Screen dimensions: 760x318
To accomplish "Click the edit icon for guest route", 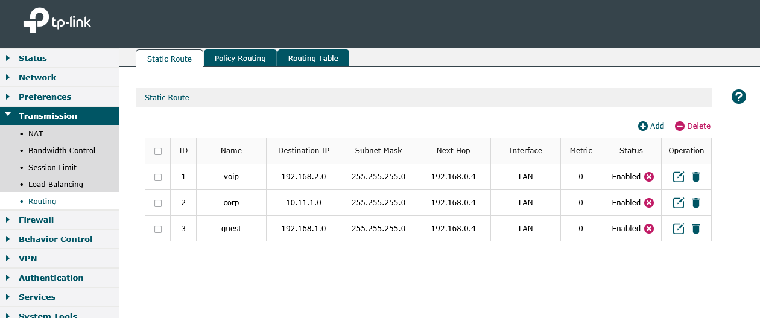I will (679, 229).
